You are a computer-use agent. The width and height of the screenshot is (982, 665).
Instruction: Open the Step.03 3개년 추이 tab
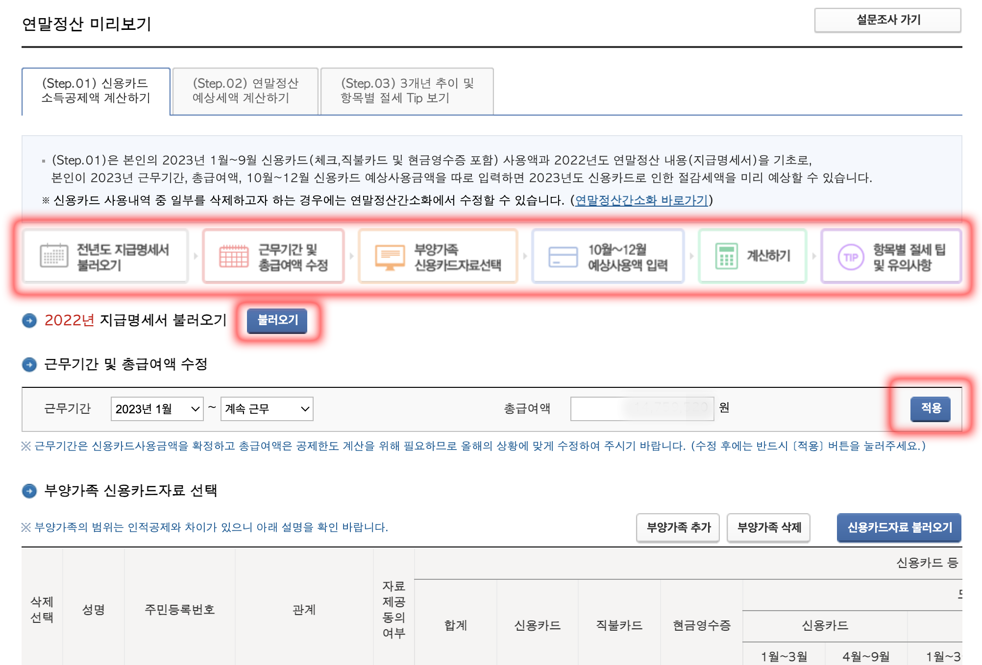point(407,91)
